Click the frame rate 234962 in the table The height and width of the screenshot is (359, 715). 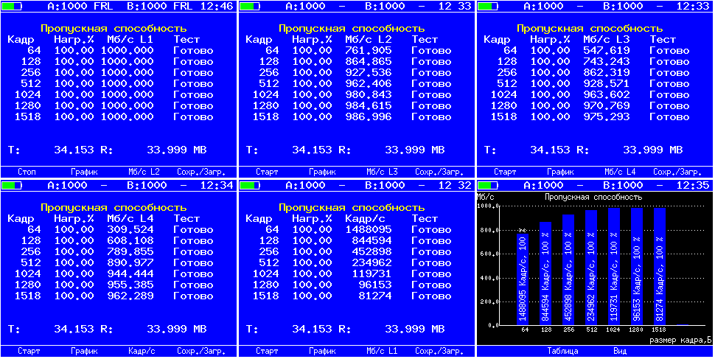coord(372,262)
